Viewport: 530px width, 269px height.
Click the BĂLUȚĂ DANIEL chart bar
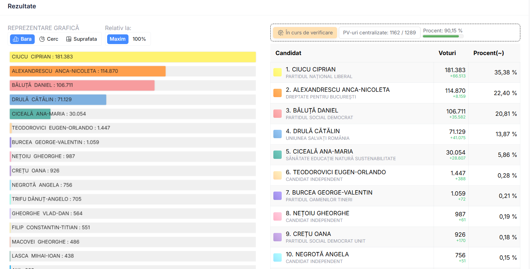click(82, 85)
